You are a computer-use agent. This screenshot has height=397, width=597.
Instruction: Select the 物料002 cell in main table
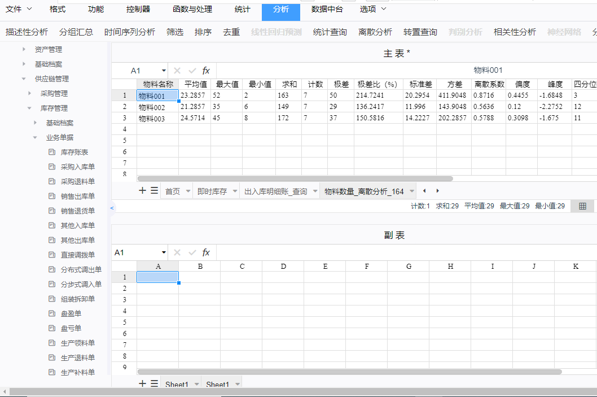coord(152,107)
